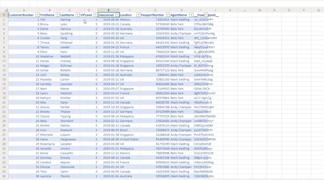Select cell with last name Spratling

click(70, 33)
